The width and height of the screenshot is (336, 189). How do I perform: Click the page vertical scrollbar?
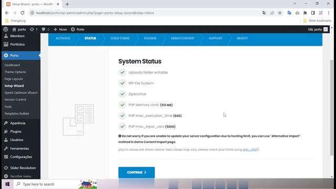point(332,107)
